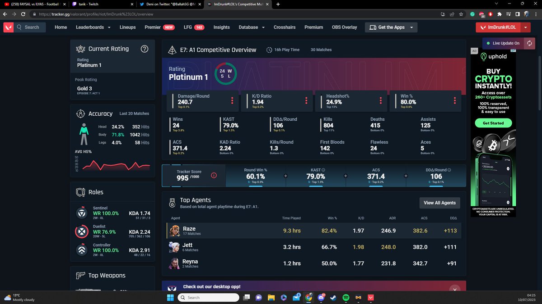Image resolution: width=542 pixels, height=304 pixels.
Task: Open the Insights nav item
Action: click(x=221, y=27)
